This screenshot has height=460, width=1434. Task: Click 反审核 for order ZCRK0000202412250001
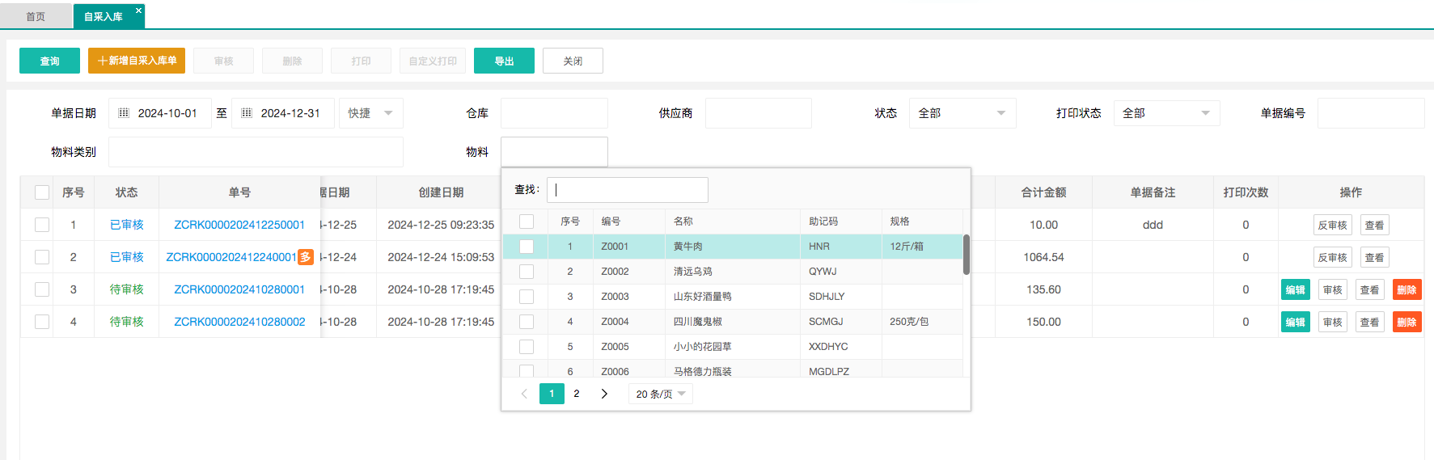tap(1332, 226)
